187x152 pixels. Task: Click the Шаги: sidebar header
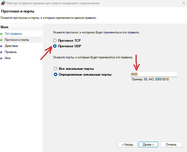[5, 27]
